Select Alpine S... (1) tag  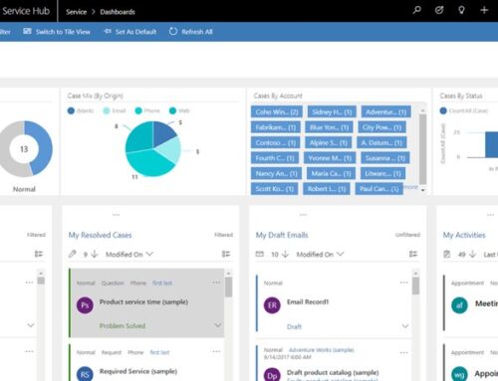pyautogui.click(x=329, y=142)
